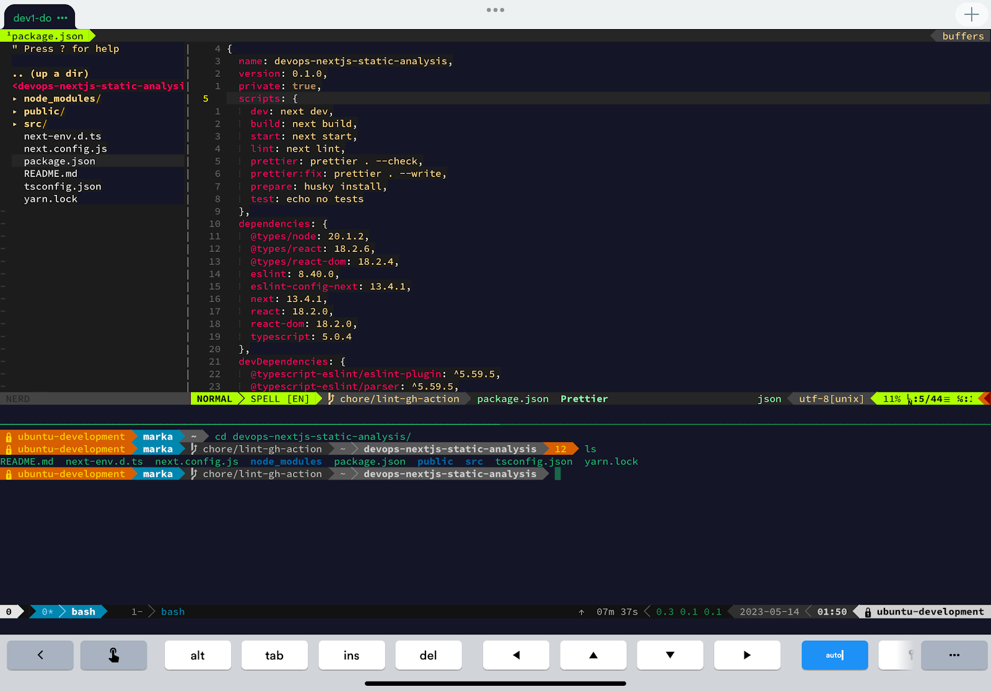
Task: Expand the node_modules folder
Action: pos(62,98)
